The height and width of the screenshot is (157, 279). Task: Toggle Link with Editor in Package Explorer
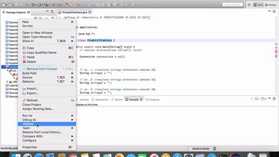point(41,18)
